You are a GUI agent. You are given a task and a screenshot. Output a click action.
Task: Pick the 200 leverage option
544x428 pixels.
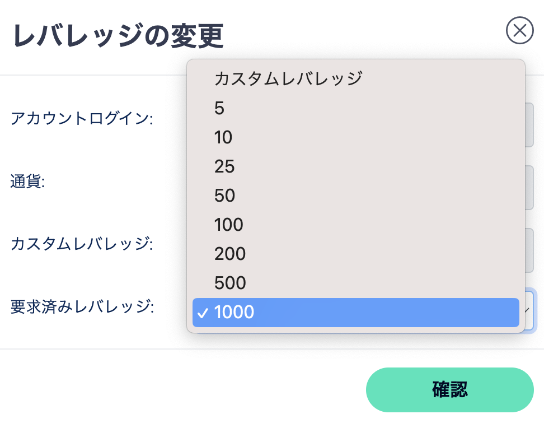[229, 254]
